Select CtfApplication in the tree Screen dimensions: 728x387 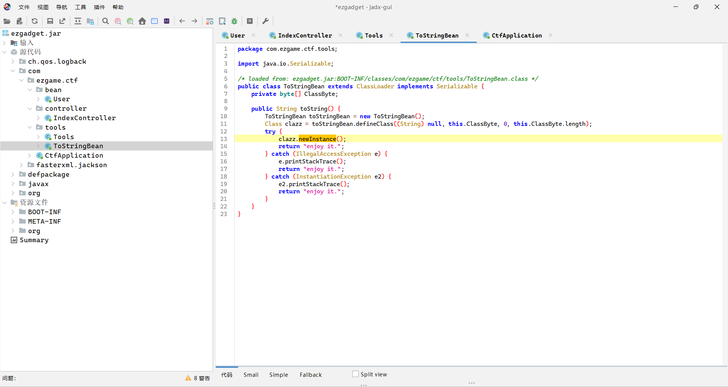tap(74, 155)
